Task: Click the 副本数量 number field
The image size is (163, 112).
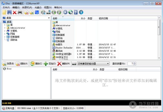Action: [x=130, y=63]
